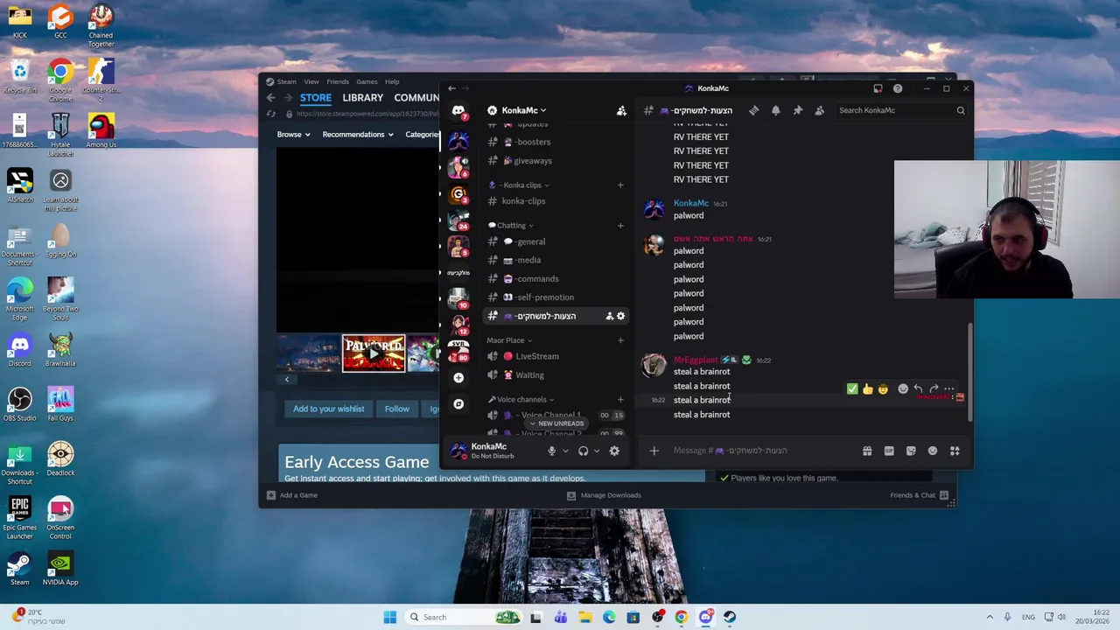Image resolution: width=1120 pixels, height=630 pixels.
Task: Open Steam STORE tab
Action: point(316,98)
